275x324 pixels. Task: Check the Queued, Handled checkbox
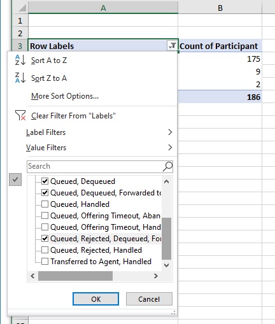click(45, 204)
